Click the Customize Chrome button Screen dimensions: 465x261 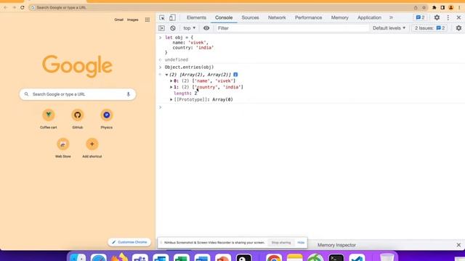[129, 242]
